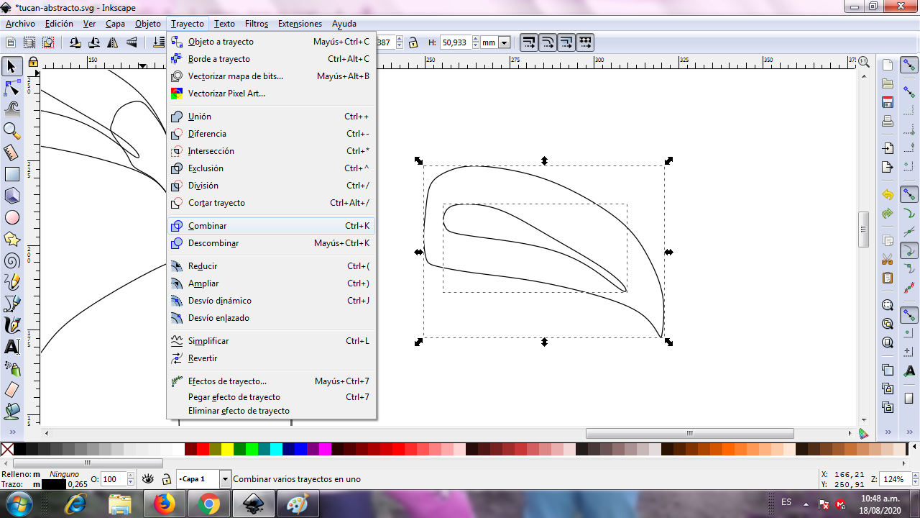Click the Print document icon
The width and height of the screenshot is (920, 518).
tap(888, 121)
